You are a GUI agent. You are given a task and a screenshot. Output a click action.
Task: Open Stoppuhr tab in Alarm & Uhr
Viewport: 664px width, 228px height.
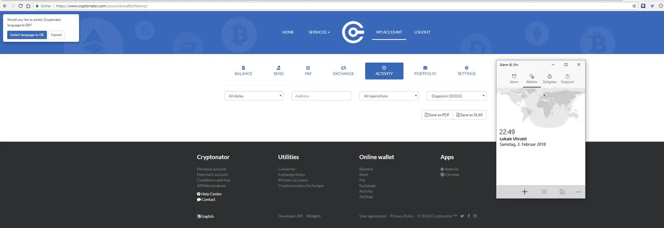click(568, 79)
